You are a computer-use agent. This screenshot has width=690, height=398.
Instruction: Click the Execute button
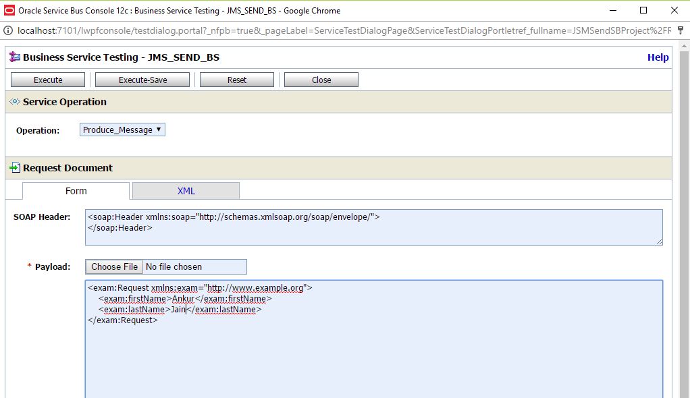coord(48,80)
